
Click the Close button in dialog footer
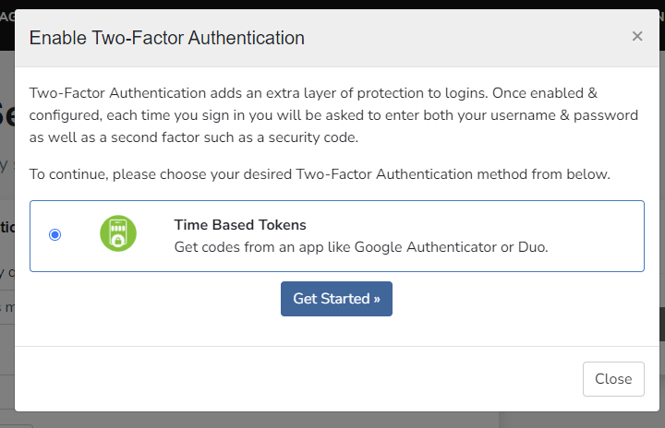point(613,379)
